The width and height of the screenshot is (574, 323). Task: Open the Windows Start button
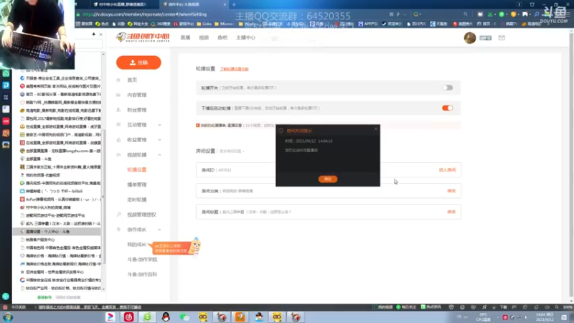8,317
